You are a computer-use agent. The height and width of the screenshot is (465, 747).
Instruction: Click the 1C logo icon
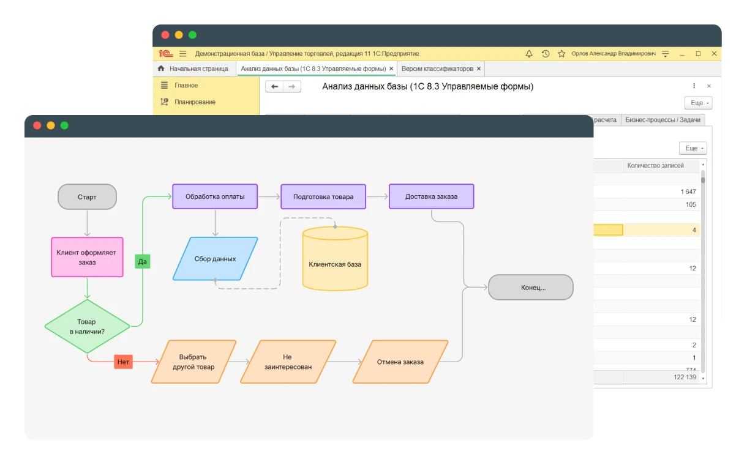(165, 54)
